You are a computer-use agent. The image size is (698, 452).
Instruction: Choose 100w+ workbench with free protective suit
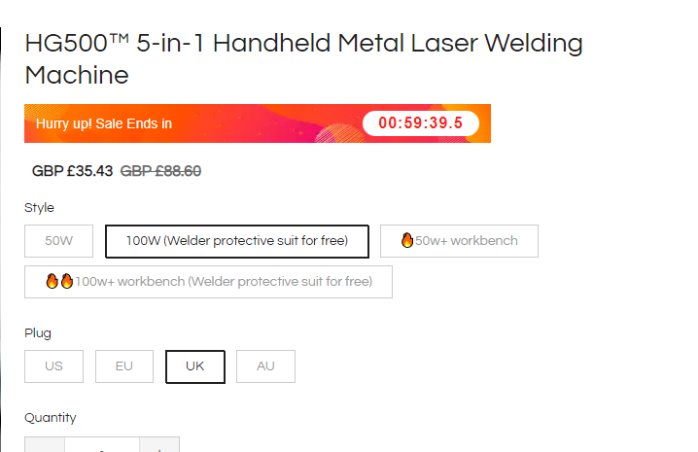point(208,282)
